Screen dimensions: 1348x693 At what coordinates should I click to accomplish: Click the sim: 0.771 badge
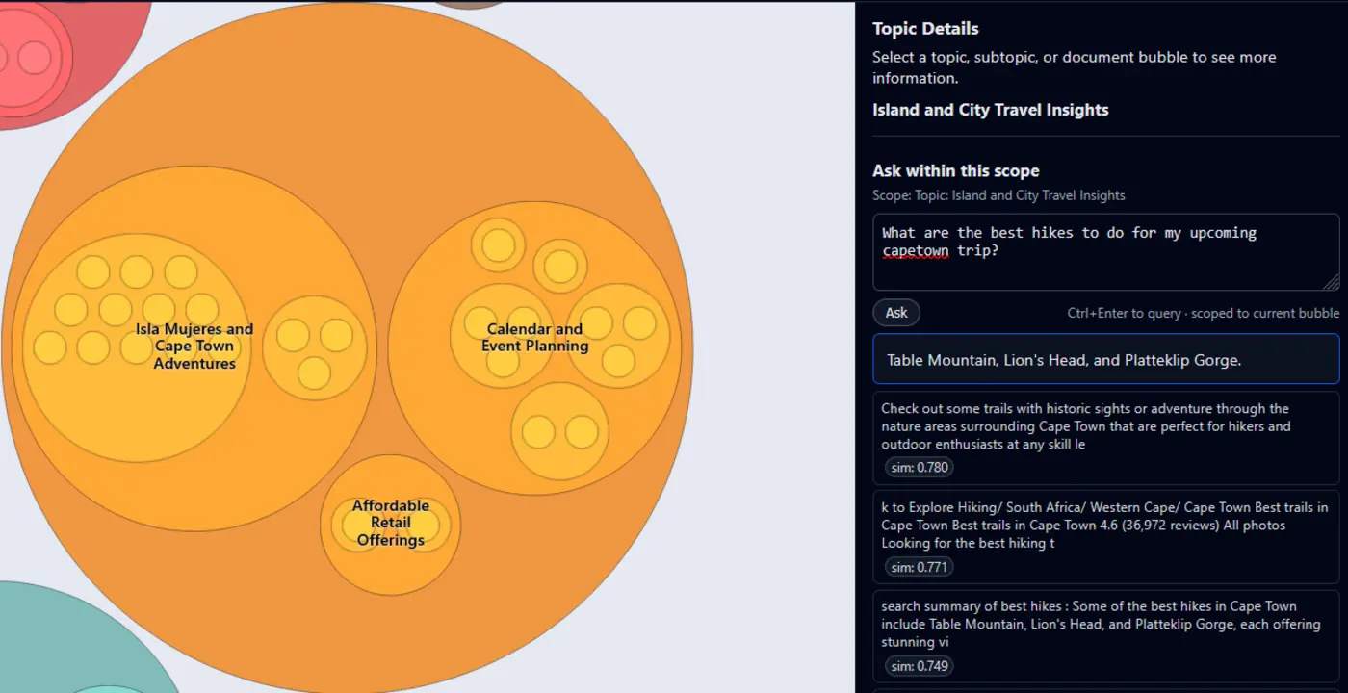tap(919, 567)
